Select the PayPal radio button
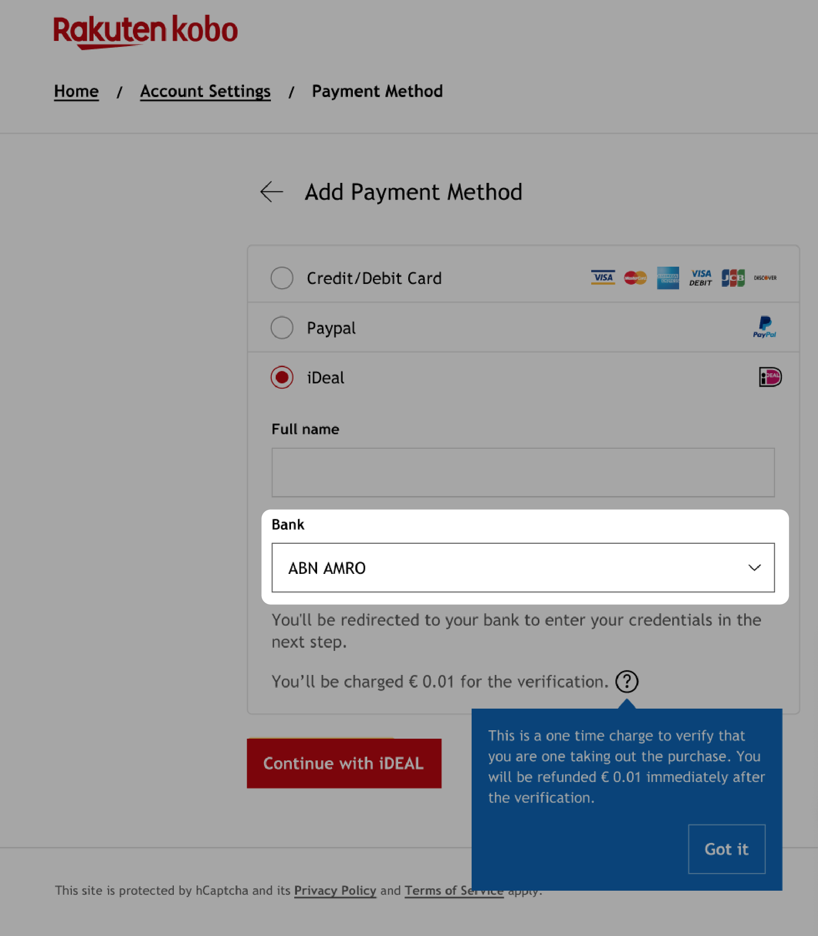Screen dimensions: 818x936 282,327
